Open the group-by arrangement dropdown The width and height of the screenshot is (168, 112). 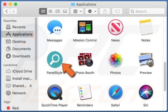click(x=77, y=11)
